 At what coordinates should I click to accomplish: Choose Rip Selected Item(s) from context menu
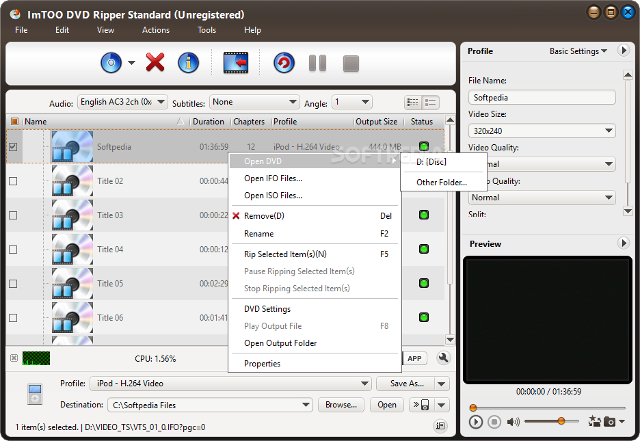coord(315,254)
